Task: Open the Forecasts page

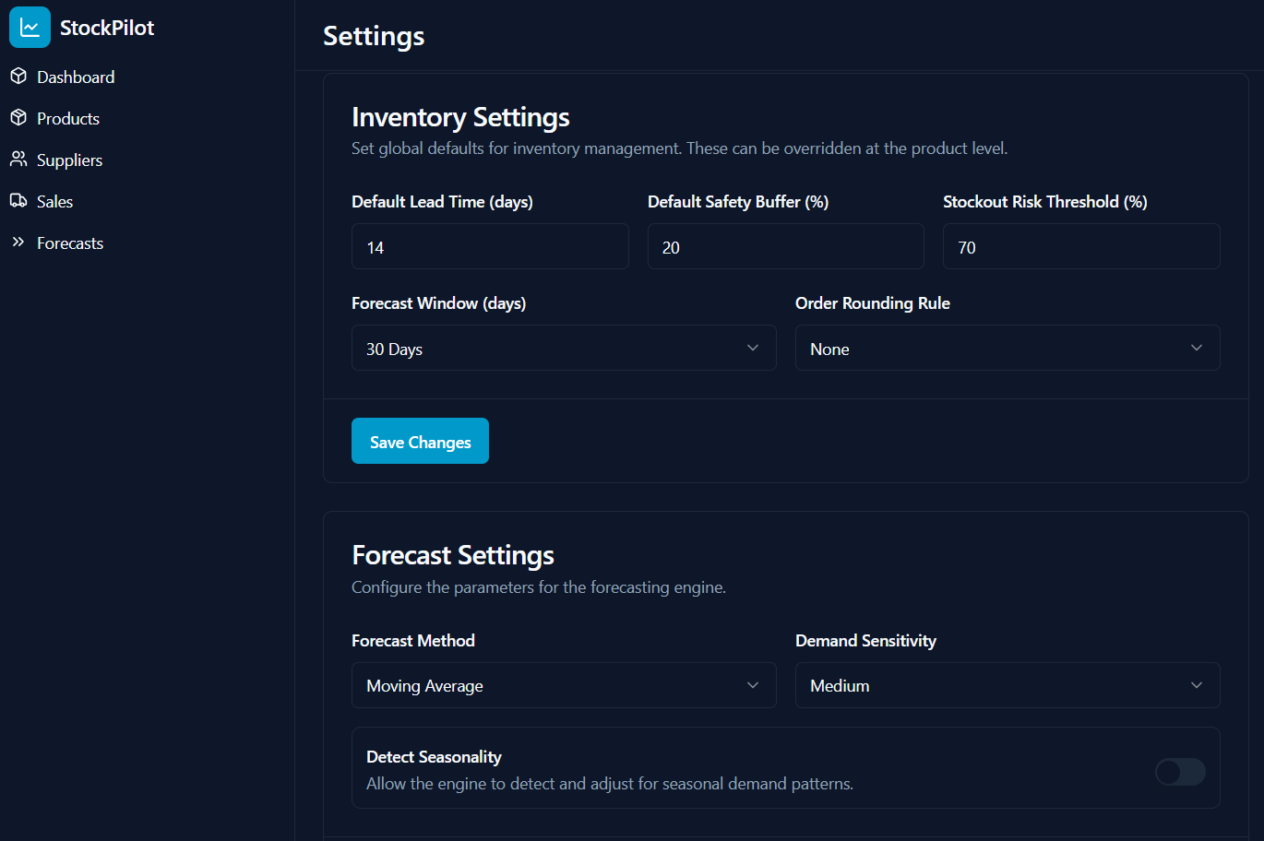Action: click(69, 243)
